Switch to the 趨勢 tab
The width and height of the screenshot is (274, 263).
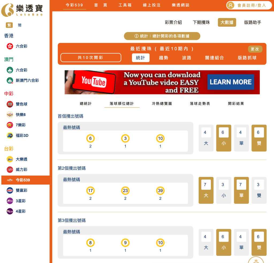(x=163, y=58)
